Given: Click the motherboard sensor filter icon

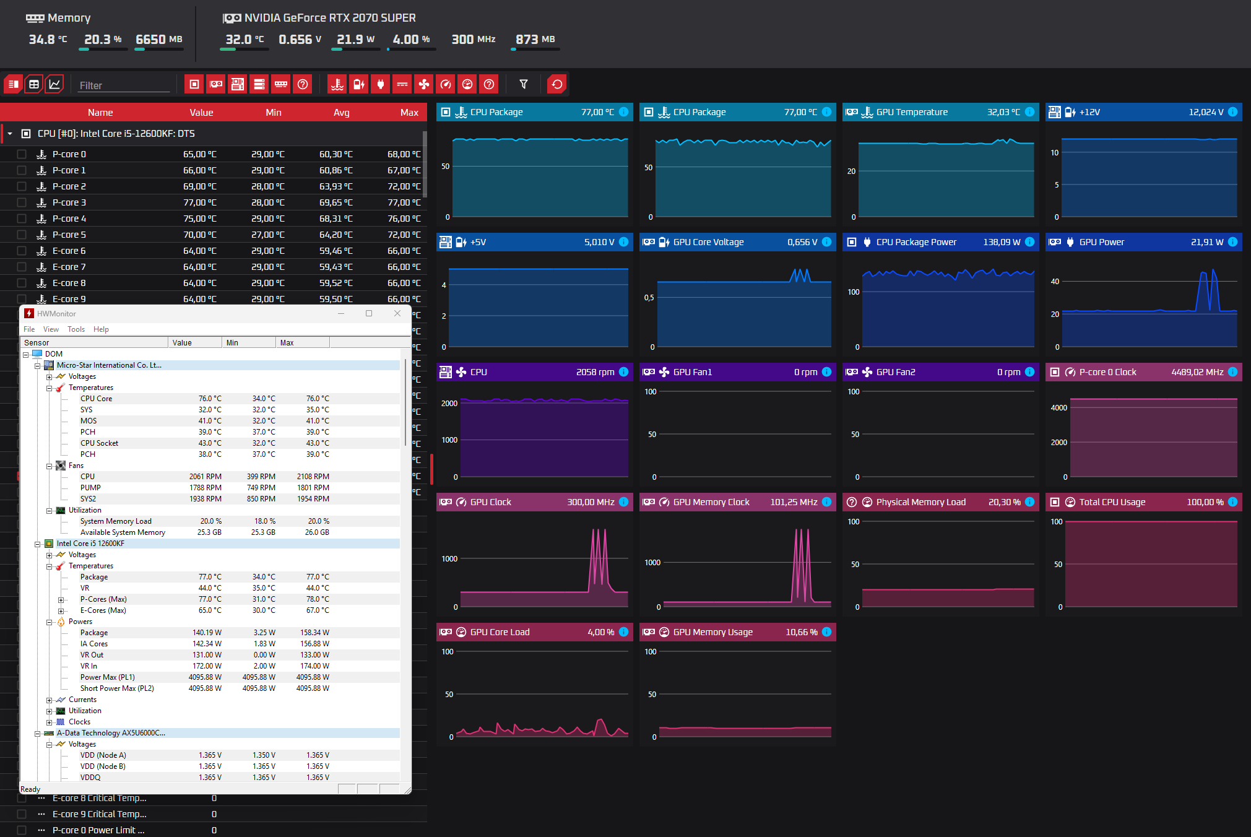Looking at the screenshot, I should point(238,84).
